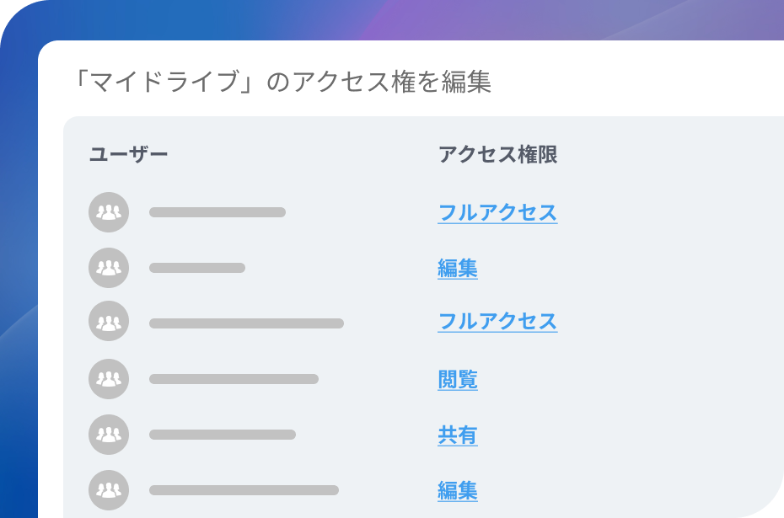Screen dimensions: 784x518
Task: Change the second フルアクセス permission link
Action: [497, 322]
